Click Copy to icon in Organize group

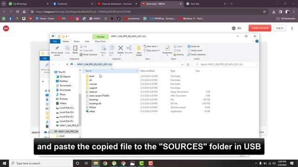pyautogui.click(x=112, y=51)
